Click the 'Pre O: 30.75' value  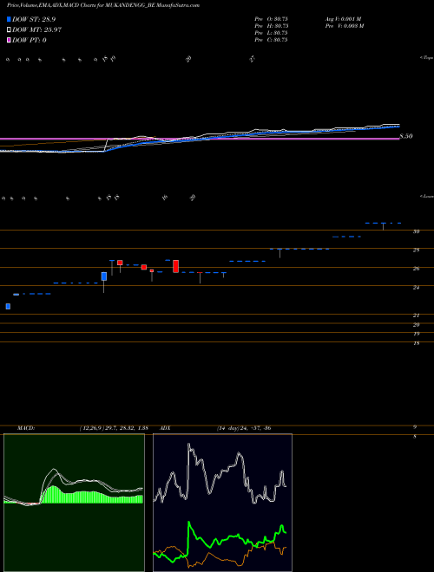271,19
